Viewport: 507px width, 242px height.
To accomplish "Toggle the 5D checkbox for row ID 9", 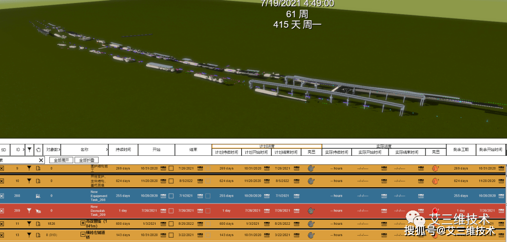I will (1, 169).
